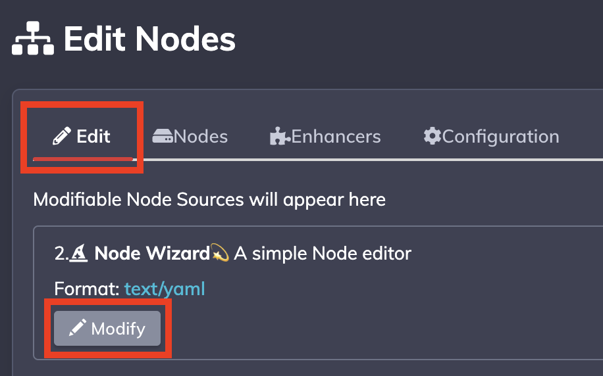Select the bold Node Wizard title text

(152, 253)
